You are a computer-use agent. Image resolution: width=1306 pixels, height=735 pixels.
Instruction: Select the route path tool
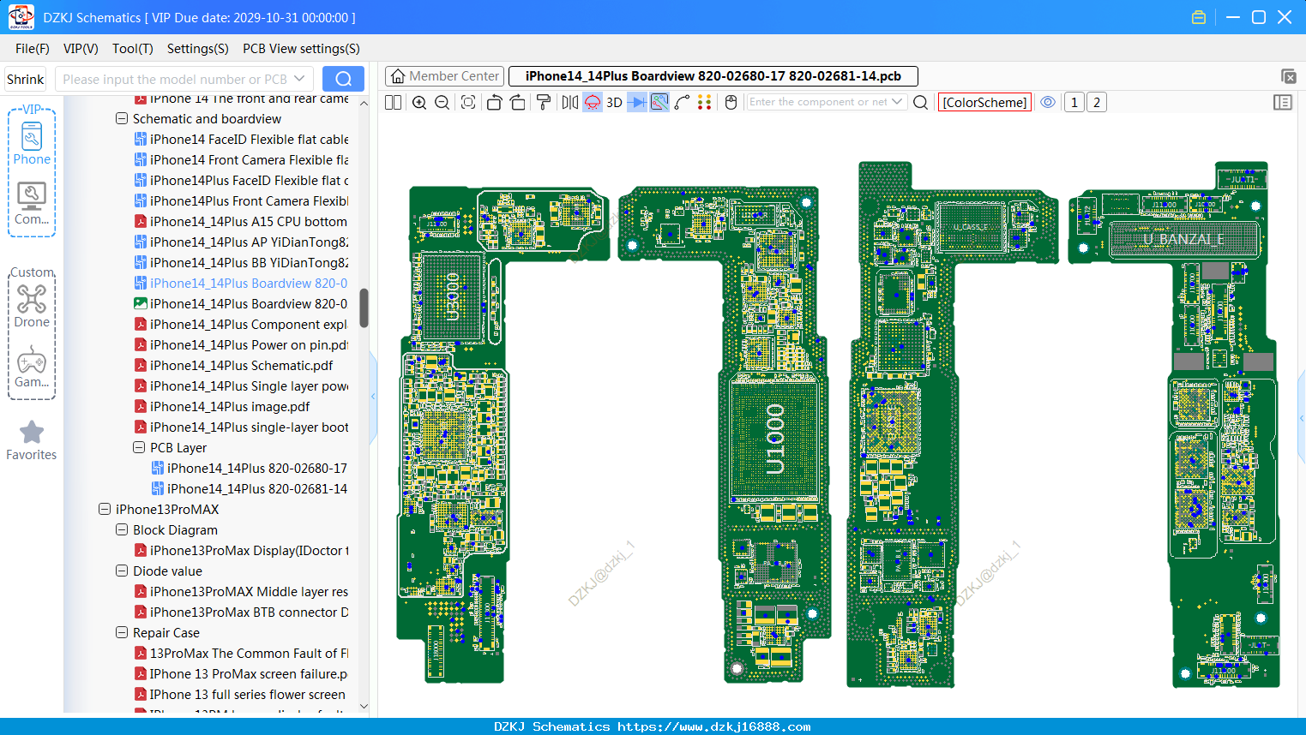pyautogui.click(x=683, y=102)
